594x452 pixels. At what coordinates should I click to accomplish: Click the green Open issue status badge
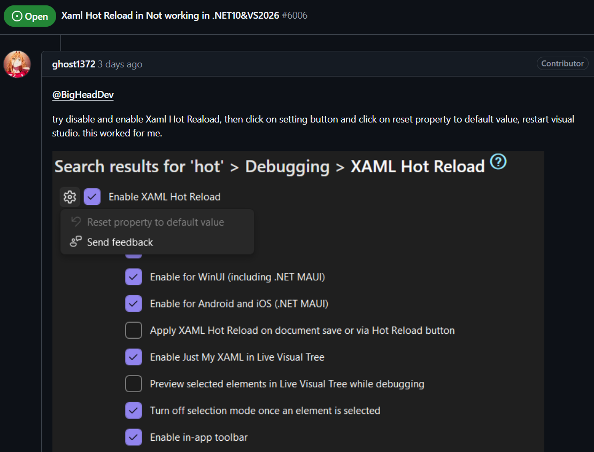click(x=30, y=16)
